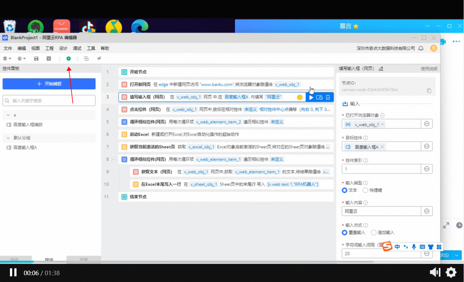Collapse the loop node at line 8
The image size is (464, 282).
tap(114, 159)
